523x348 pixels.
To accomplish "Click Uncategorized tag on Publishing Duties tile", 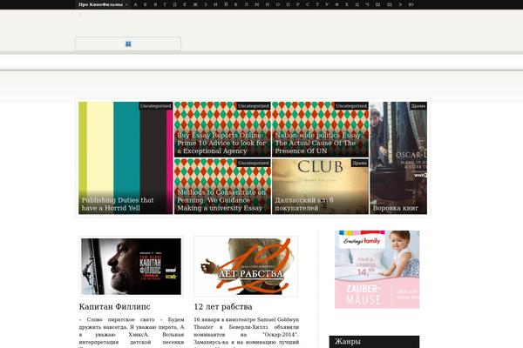I will pyautogui.click(x=155, y=106).
